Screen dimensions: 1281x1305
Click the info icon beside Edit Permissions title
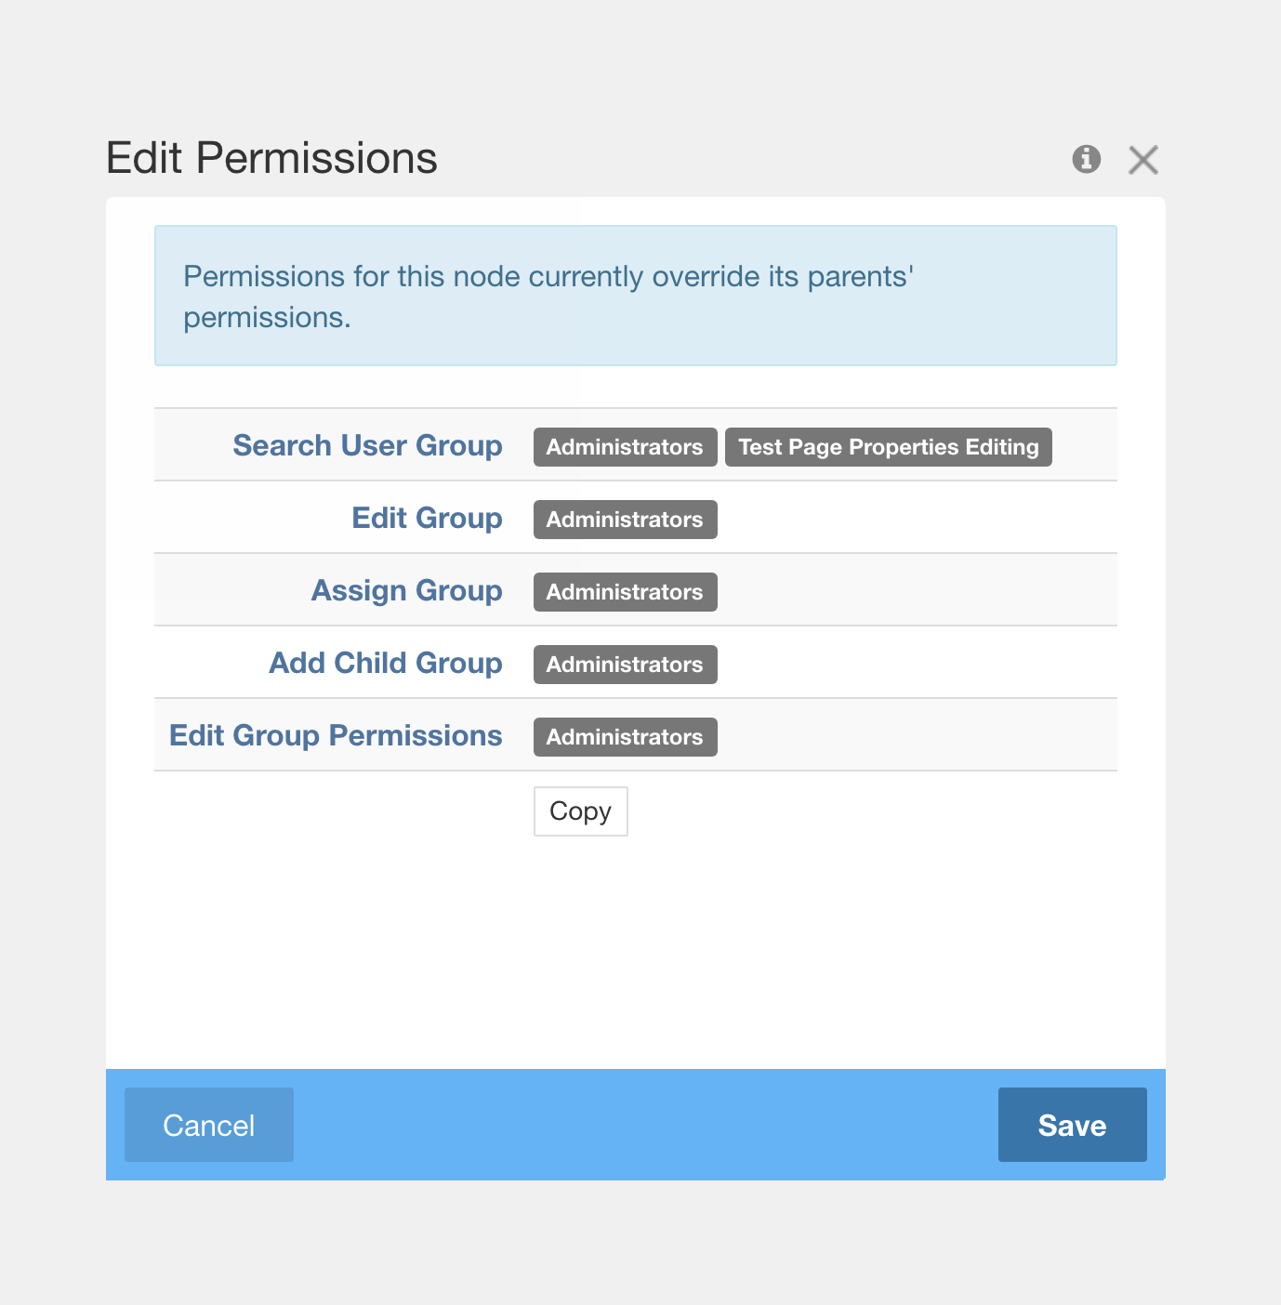pos(1086,159)
